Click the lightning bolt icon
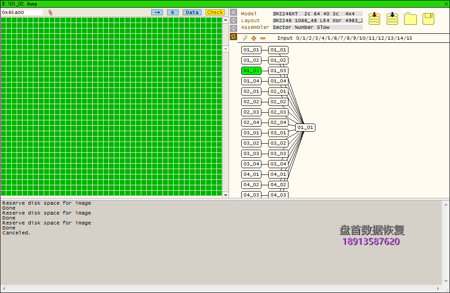450x293 pixels. click(x=245, y=38)
